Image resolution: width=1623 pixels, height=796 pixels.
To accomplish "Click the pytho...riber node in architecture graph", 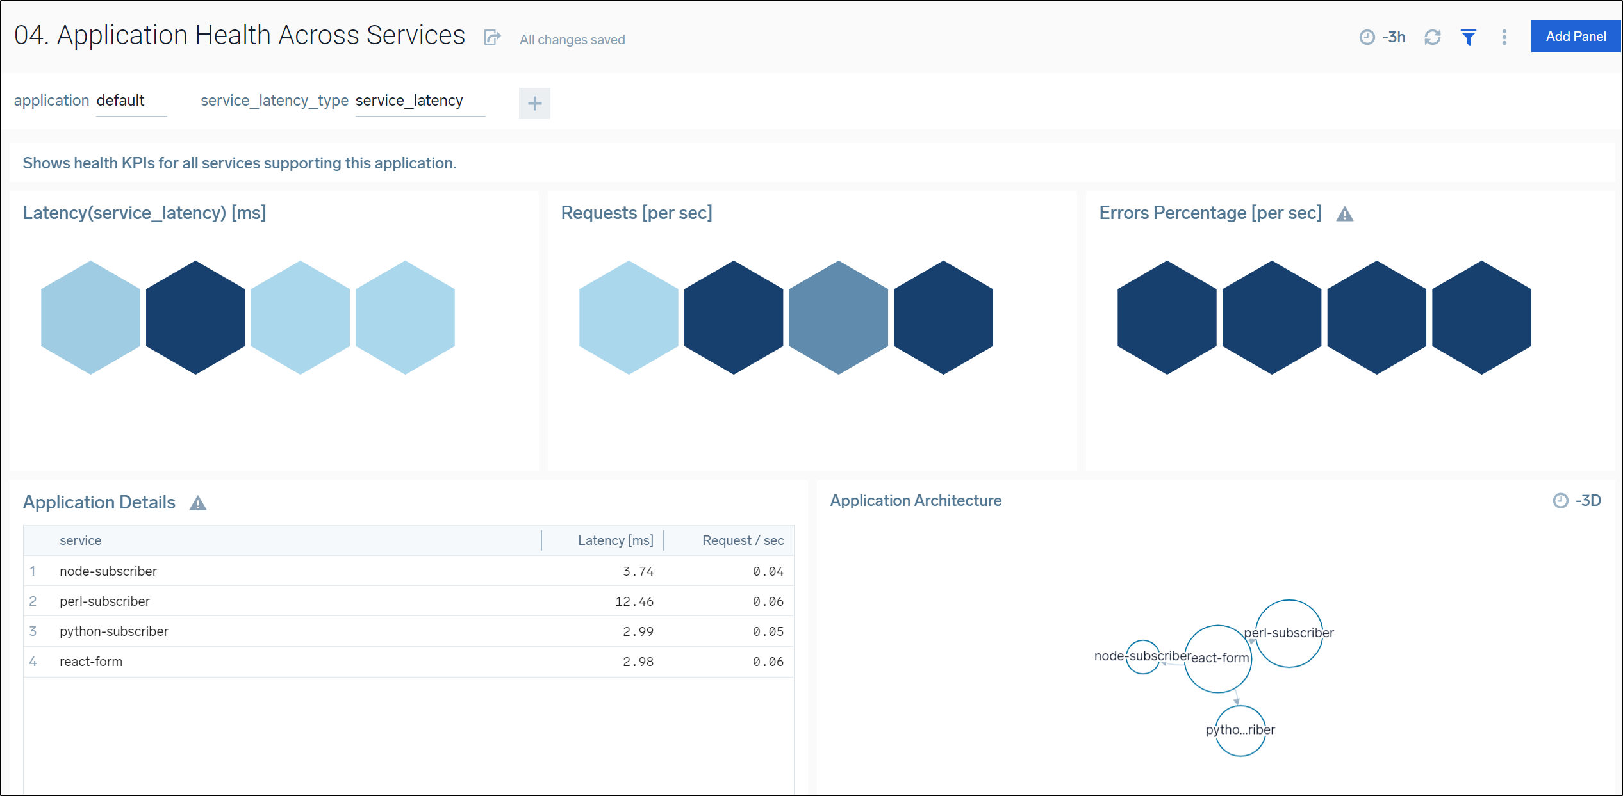I will 1240,731.
